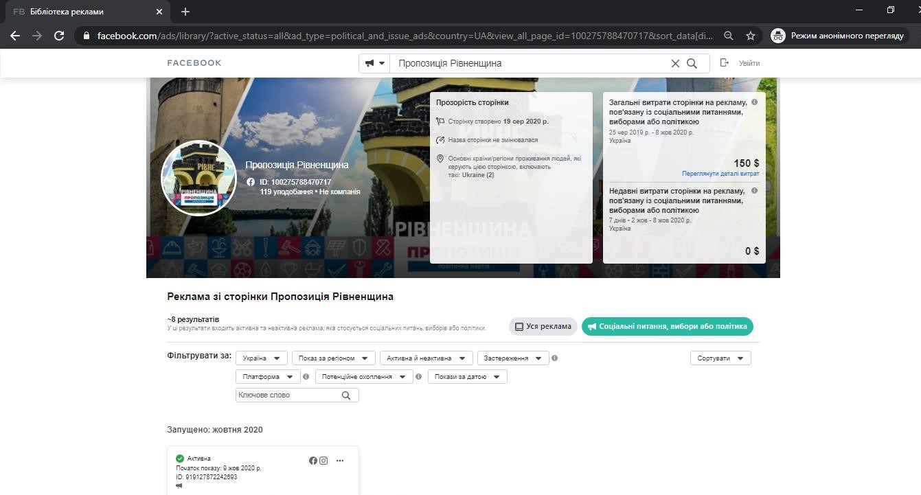Click the location pin icon in transparency panel
This screenshot has width=921, height=495.
point(441,159)
